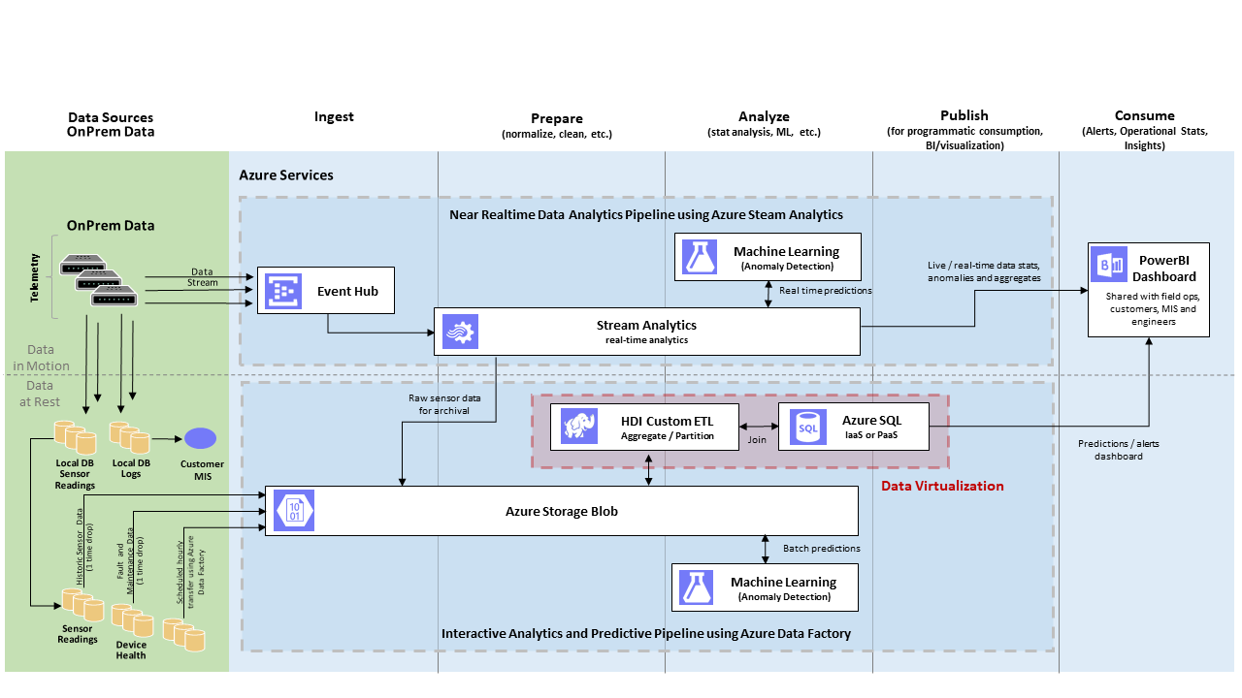
Task: Click the 'Data at Rest' label
Action: point(38,393)
